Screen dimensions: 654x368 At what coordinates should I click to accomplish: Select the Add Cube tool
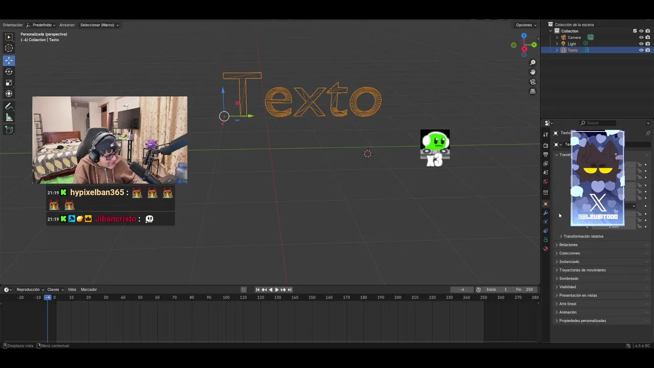(9, 130)
